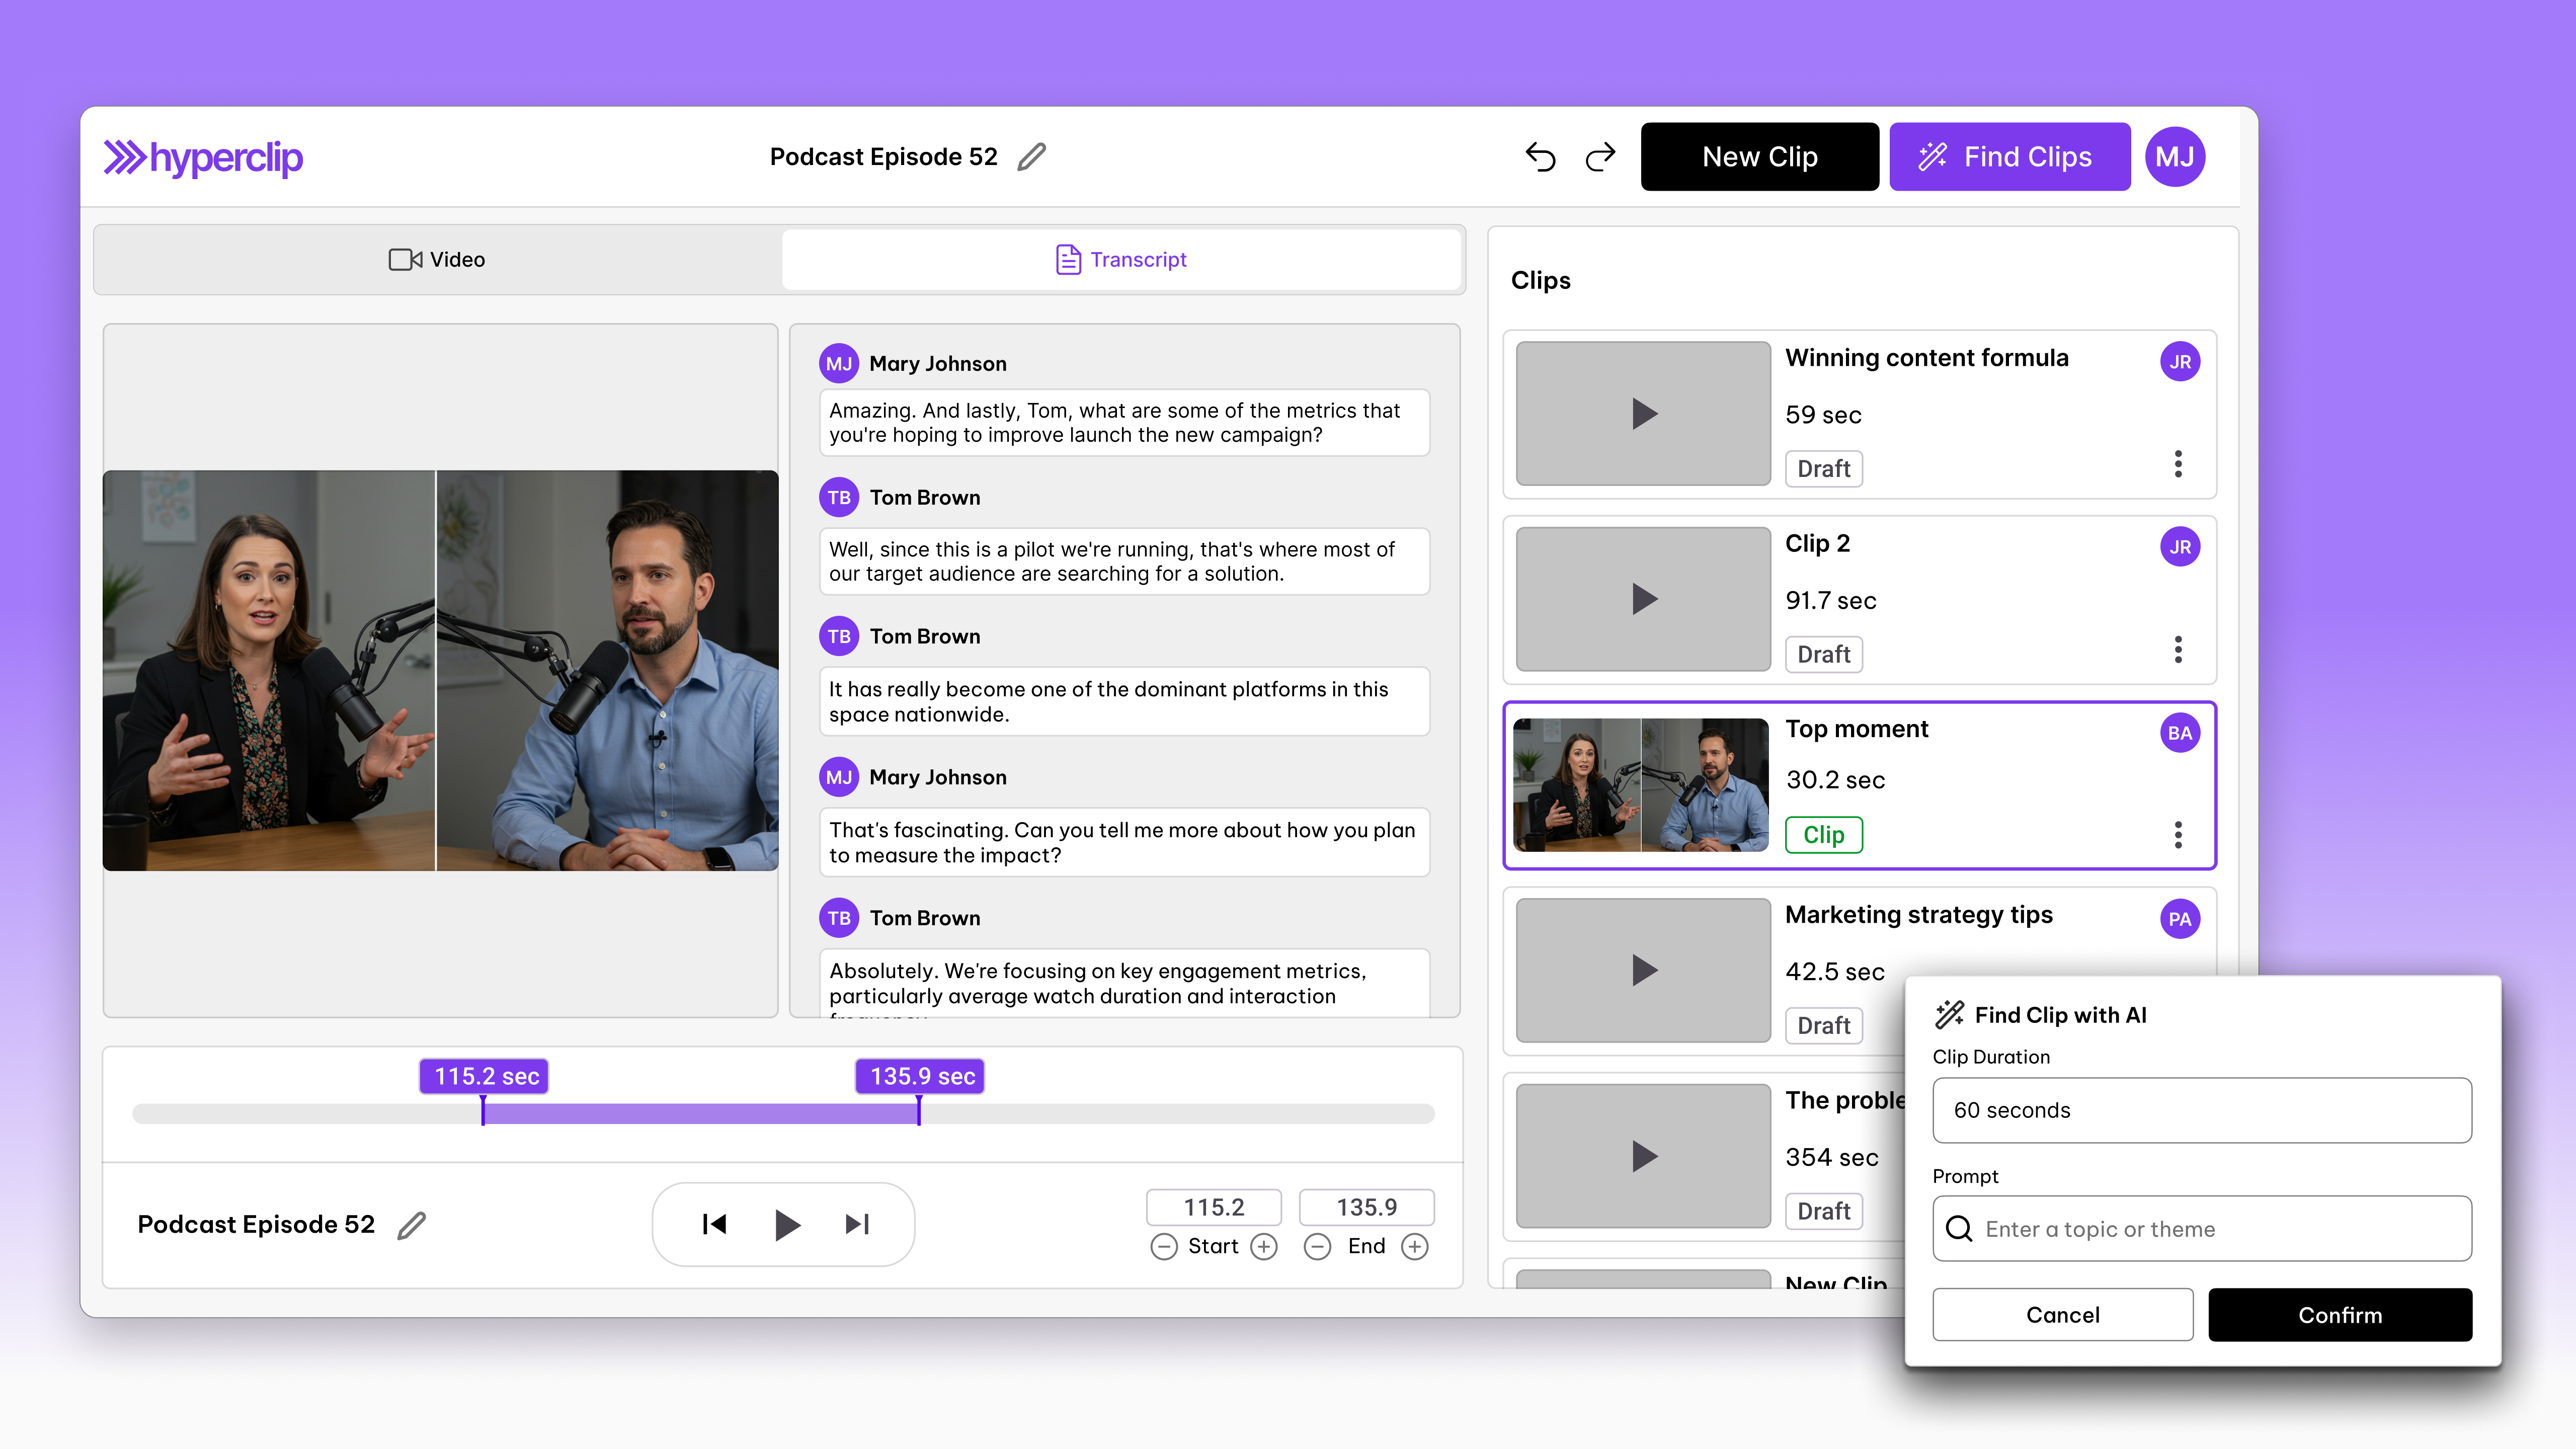2576x1449 pixels.
Task: Skip to clip end with next icon
Action: coord(857,1224)
